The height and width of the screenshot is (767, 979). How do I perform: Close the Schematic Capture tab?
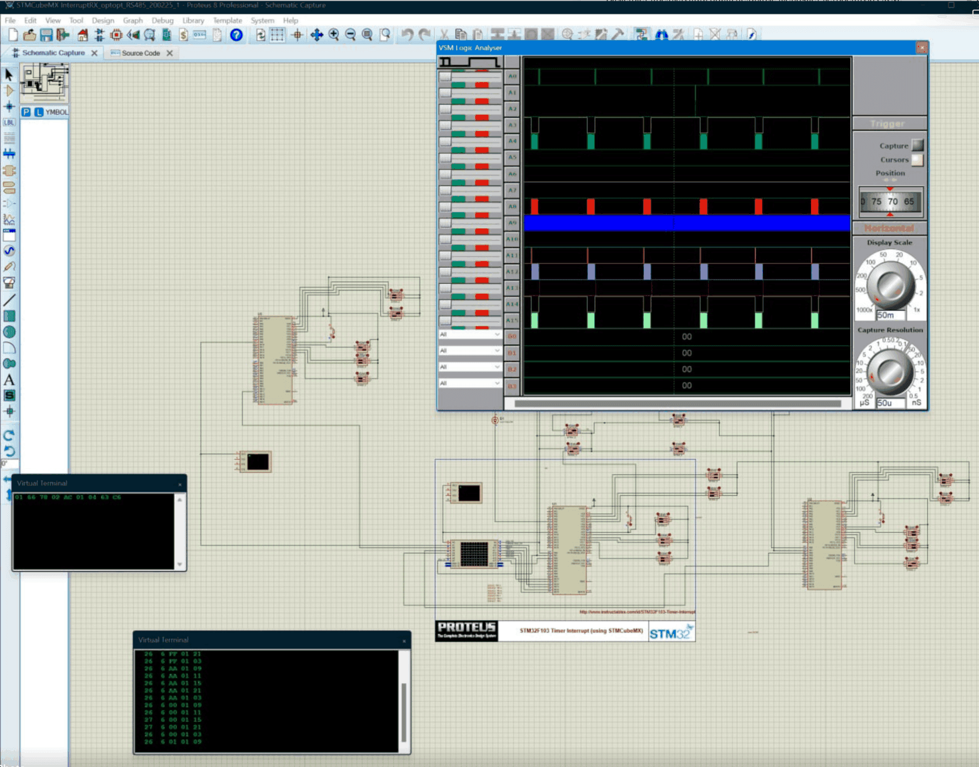pyautogui.click(x=95, y=53)
